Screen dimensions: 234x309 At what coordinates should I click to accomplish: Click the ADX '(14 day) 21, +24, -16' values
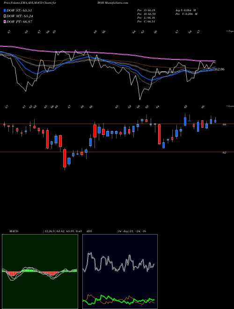[x=132, y=231]
